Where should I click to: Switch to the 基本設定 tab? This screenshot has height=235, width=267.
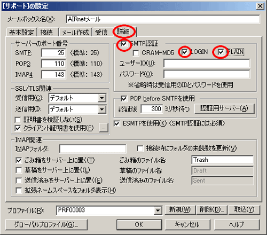point(21,33)
